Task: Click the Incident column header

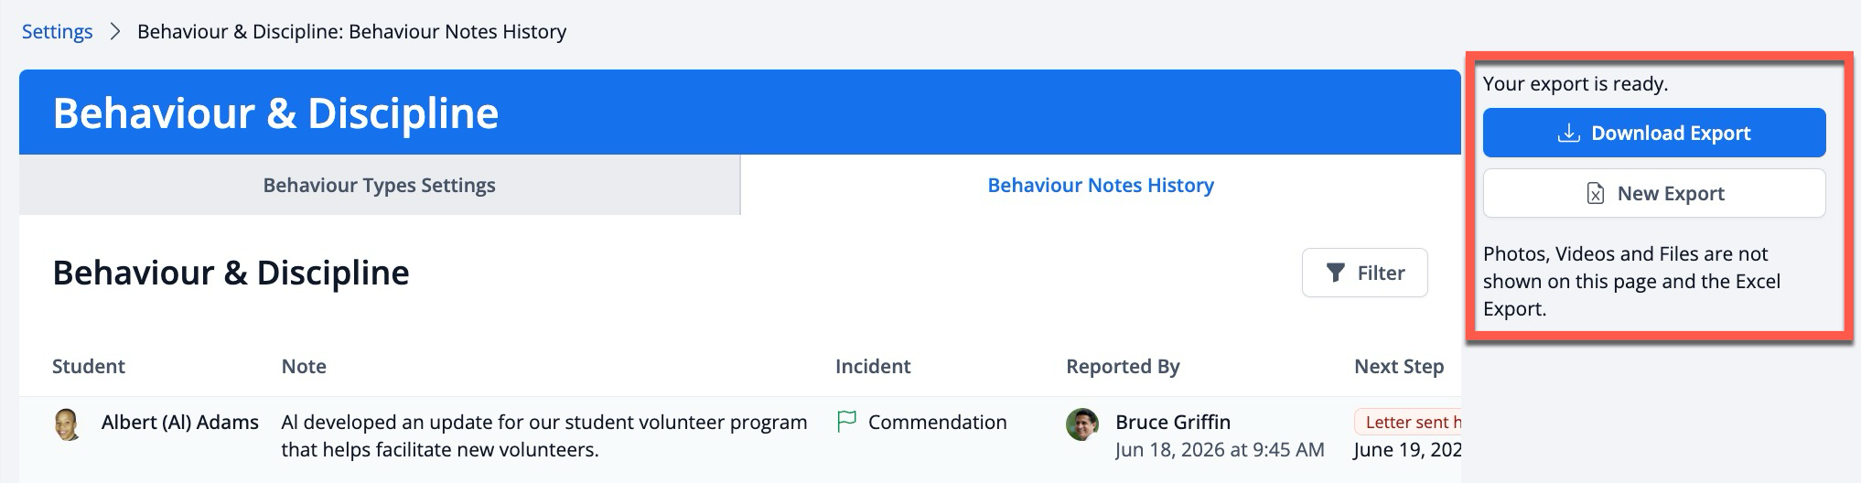Action: pyautogui.click(x=872, y=367)
